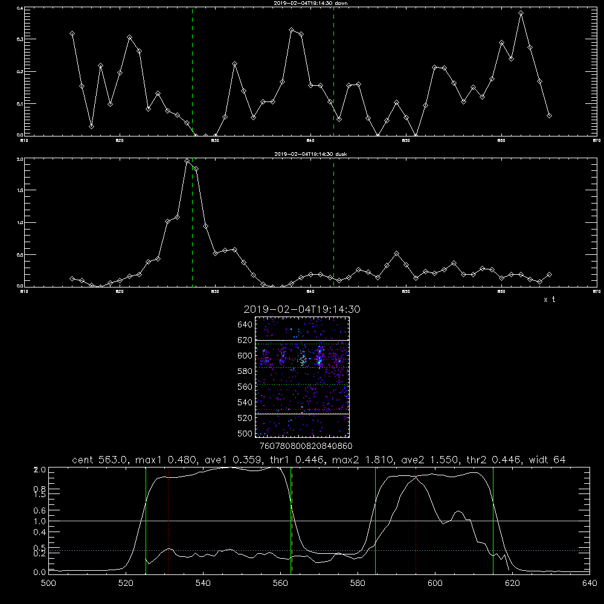Click the dusk plot y-axis label 1.5
This screenshot has width=604, height=604.
tap(20, 190)
